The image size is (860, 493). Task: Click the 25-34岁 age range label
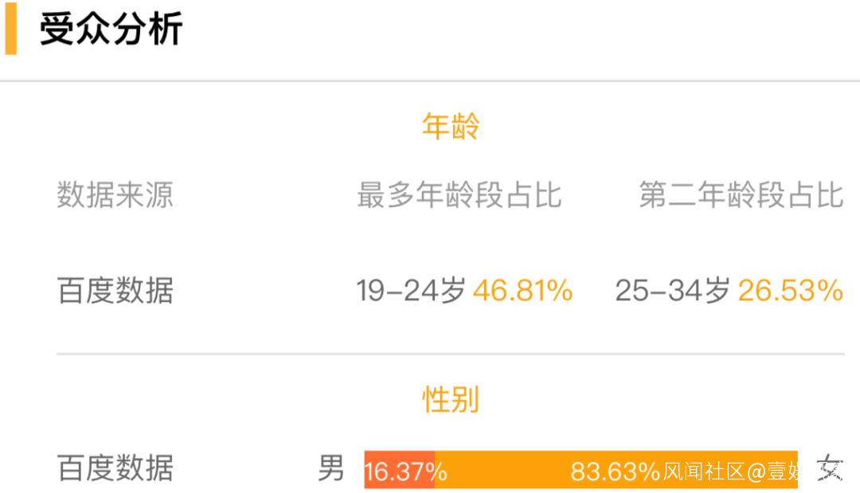672,291
